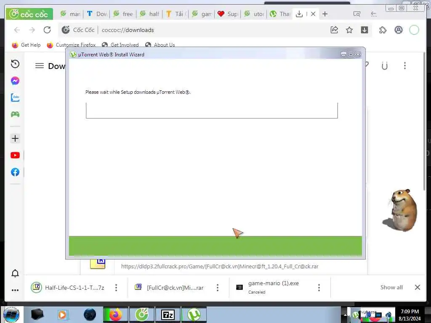Open Firefox from the taskbar
The image size is (431, 323).
tap(116, 315)
